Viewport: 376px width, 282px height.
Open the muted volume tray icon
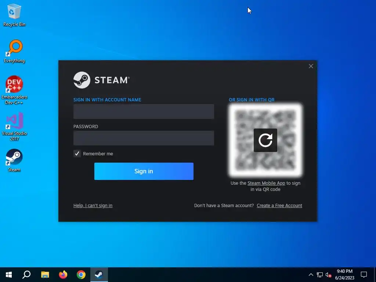[329, 275]
